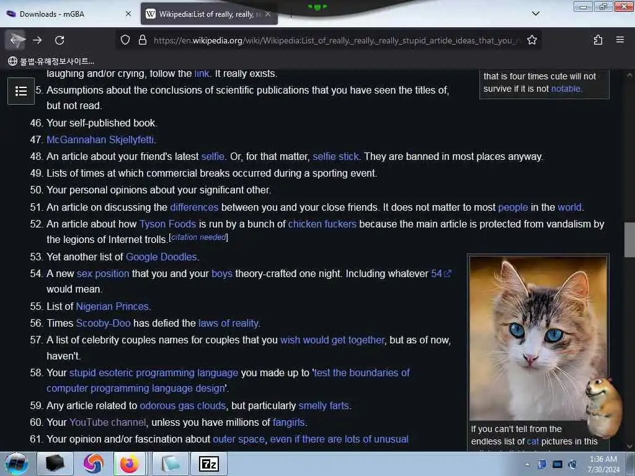635x476 pixels.
Task: Click the browser back arrow button
Action: (16, 40)
